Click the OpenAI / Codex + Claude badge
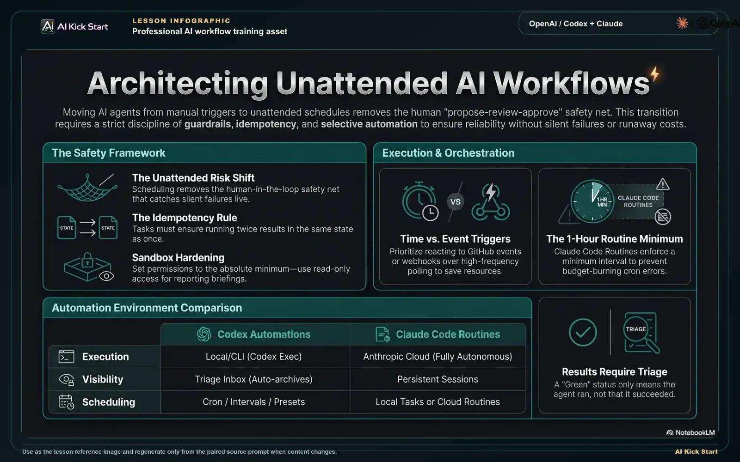 click(x=618, y=23)
